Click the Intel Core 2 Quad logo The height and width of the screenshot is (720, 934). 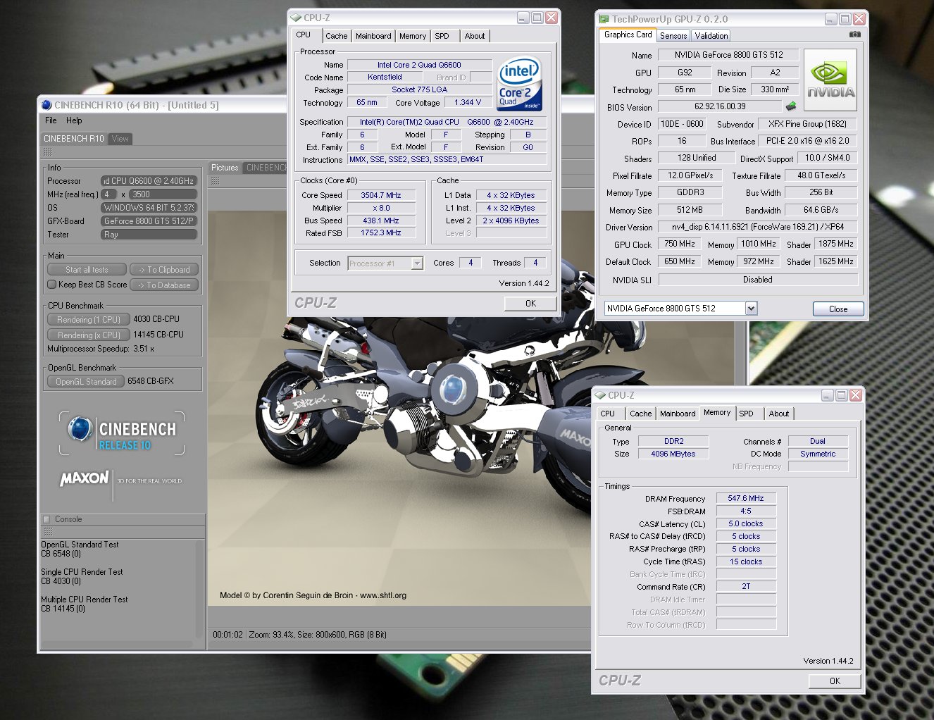(519, 84)
